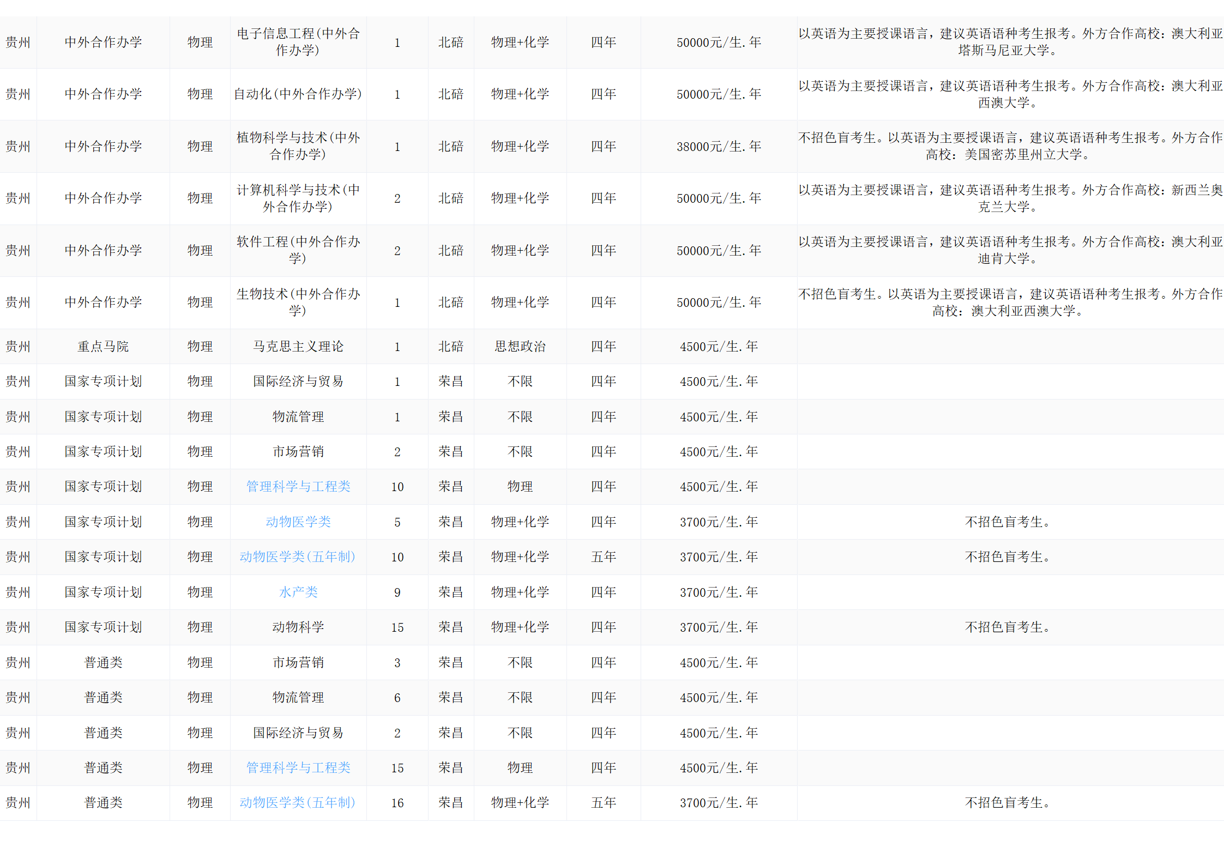
Task: Click remark mentioning 澳大利亚迪肯大学
Action: (x=1009, y=250)
